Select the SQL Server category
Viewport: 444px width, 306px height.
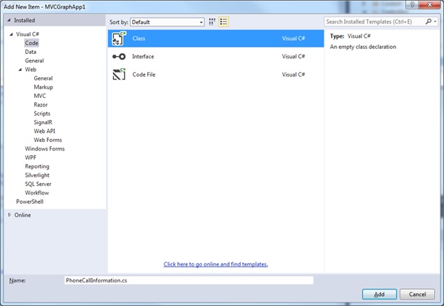(38, 184)
